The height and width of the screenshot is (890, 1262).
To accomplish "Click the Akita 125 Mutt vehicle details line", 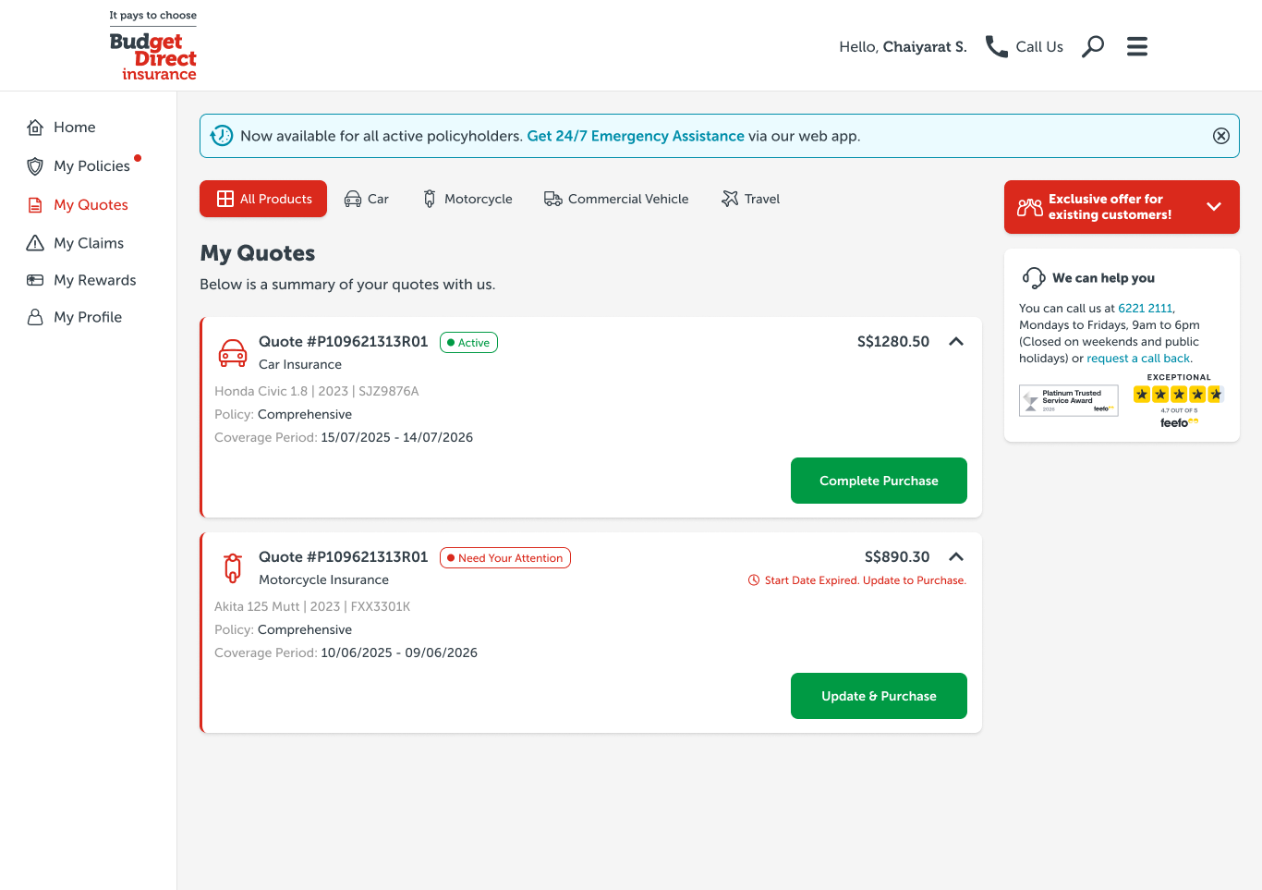I will (x=312, y=607).
